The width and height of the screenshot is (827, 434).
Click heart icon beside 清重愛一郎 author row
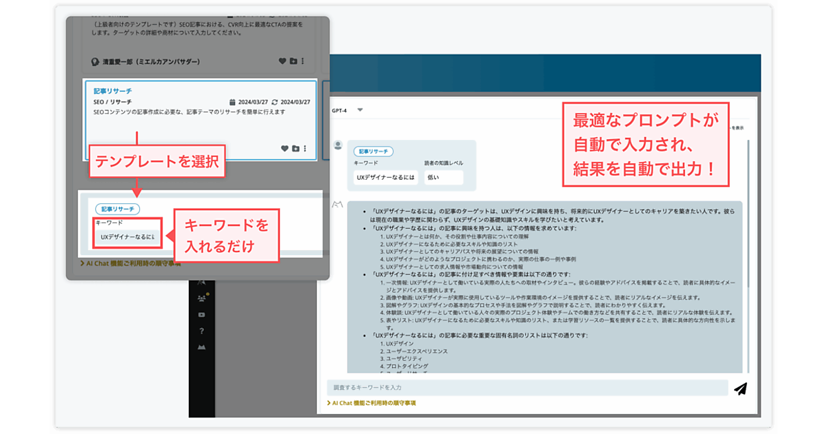[x=282, y=61]
